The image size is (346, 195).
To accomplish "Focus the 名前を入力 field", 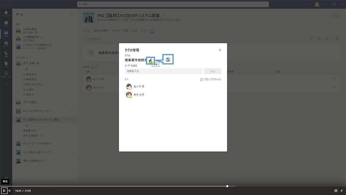I will tap(163, 71).
